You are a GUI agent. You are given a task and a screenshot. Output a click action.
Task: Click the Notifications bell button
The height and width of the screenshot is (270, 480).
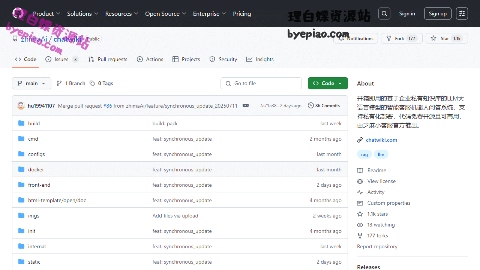point(356,38)
